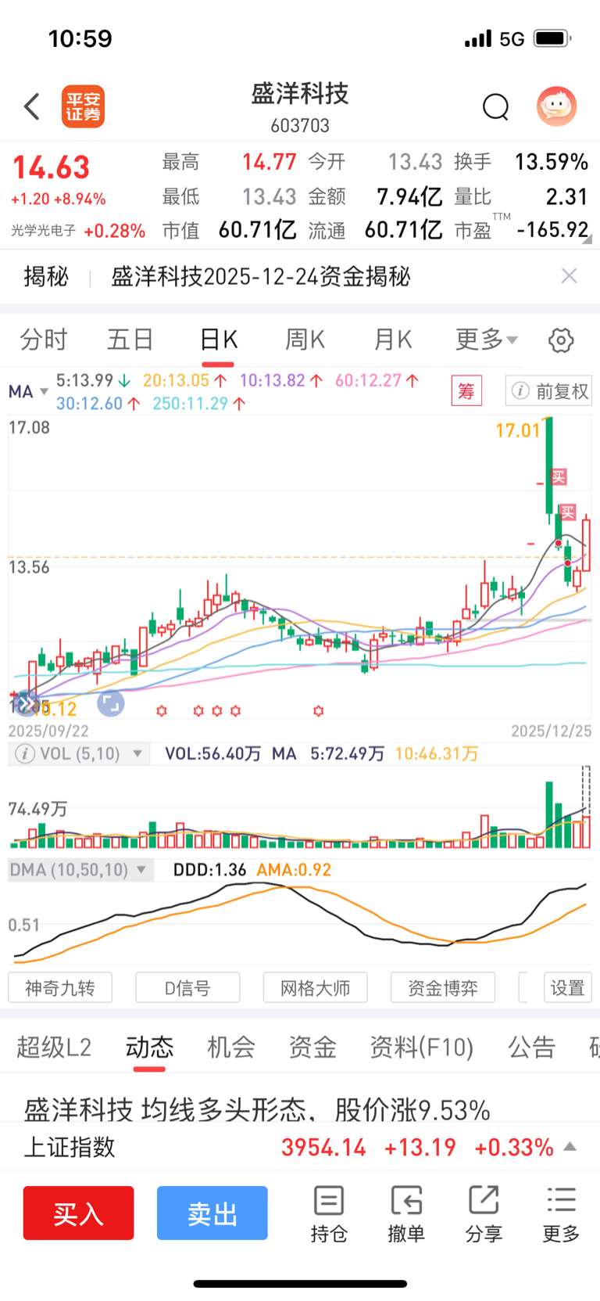Open the Ping An Securities logo

click(x=84, y=106)
